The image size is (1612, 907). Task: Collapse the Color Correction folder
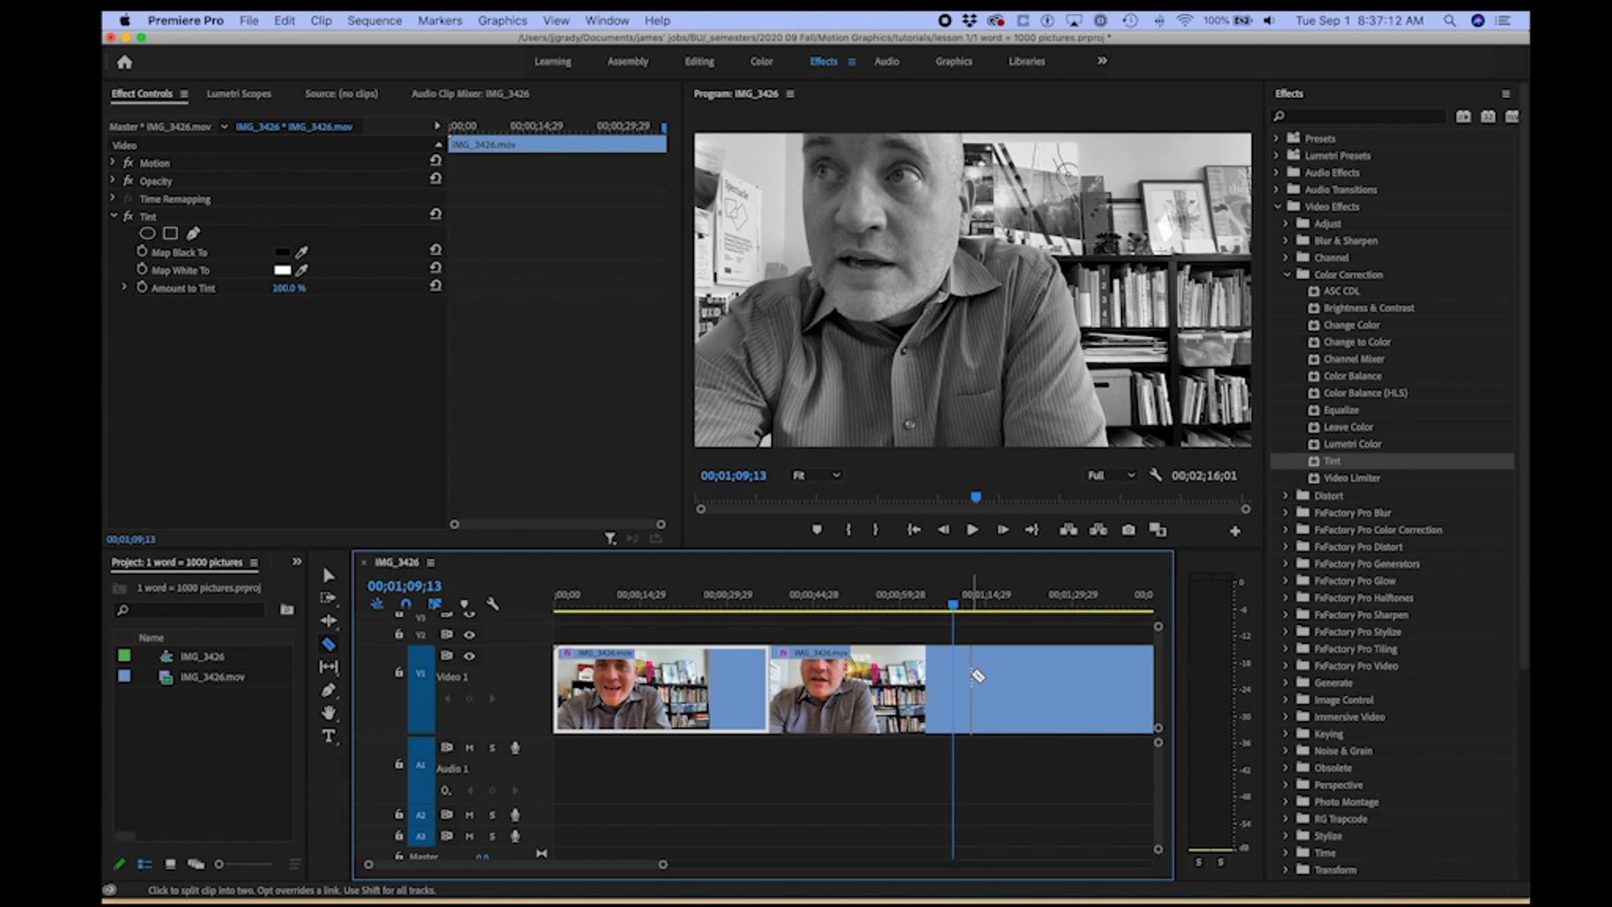(1287, 274)
